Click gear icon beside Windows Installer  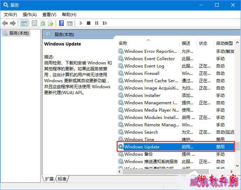pyautogui.click(x=121, y=95)
